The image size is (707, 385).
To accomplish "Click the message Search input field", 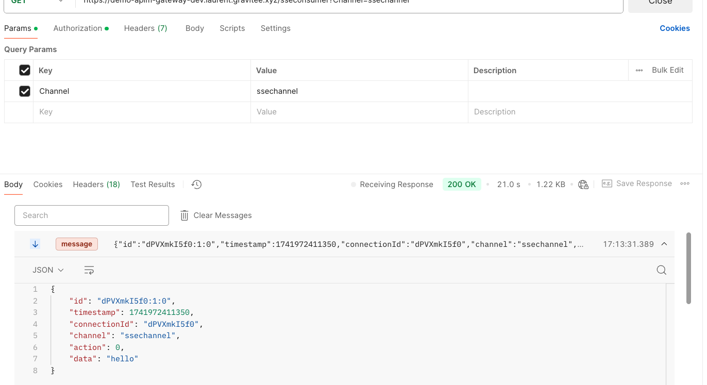I will (x=92, y=215).
